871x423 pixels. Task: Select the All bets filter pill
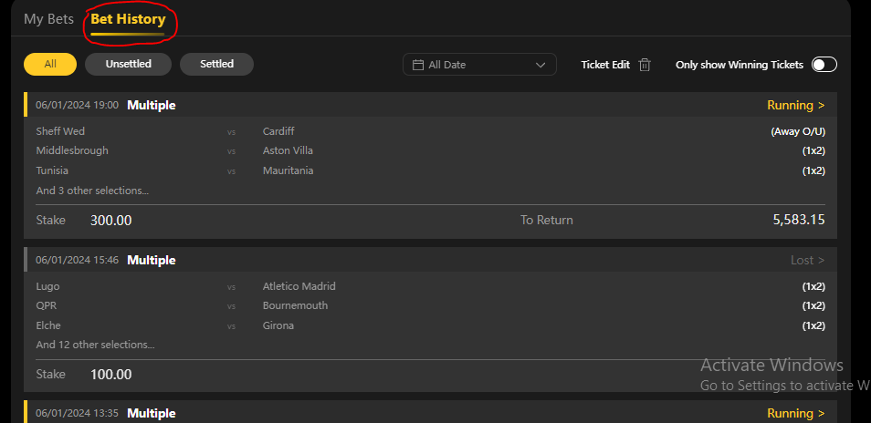[49, 64]
